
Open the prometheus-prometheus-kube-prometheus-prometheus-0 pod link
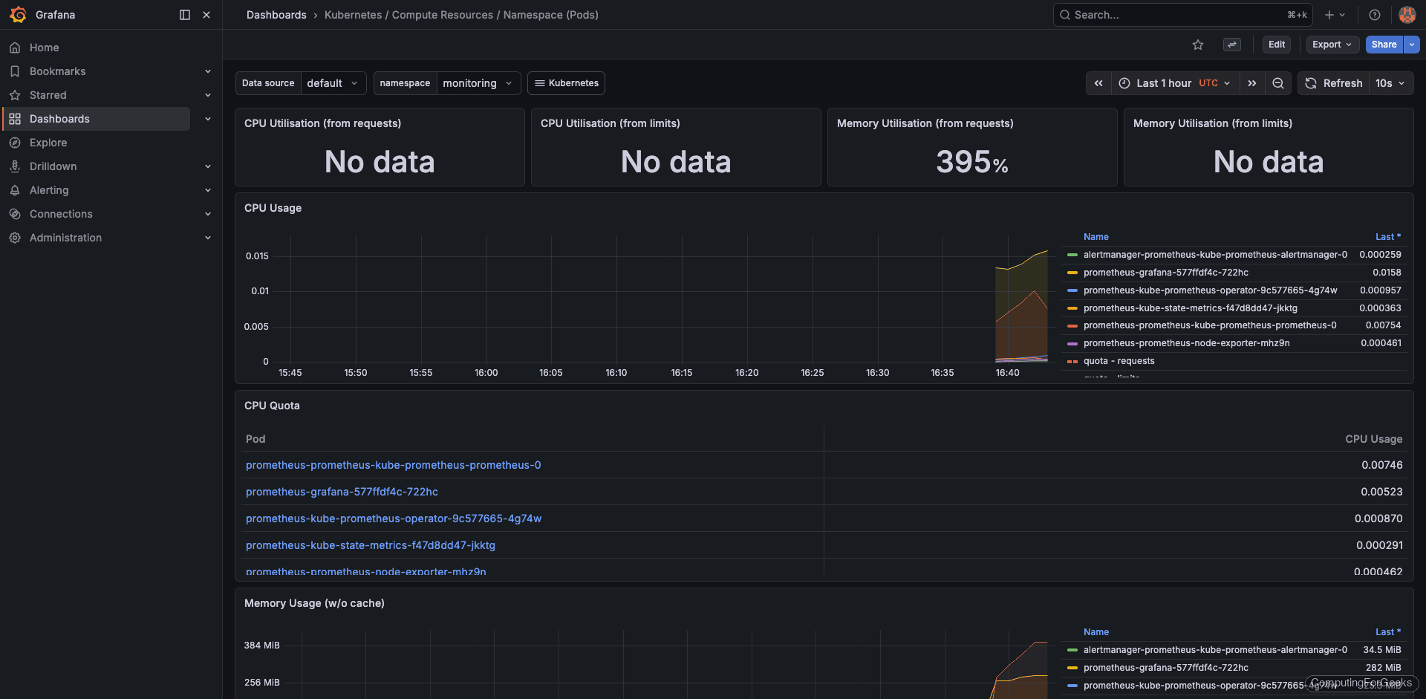pos(394,465)
